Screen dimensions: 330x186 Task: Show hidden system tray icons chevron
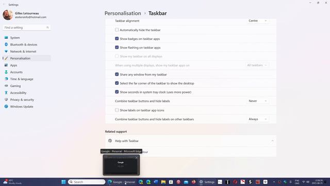pos(274,182)
